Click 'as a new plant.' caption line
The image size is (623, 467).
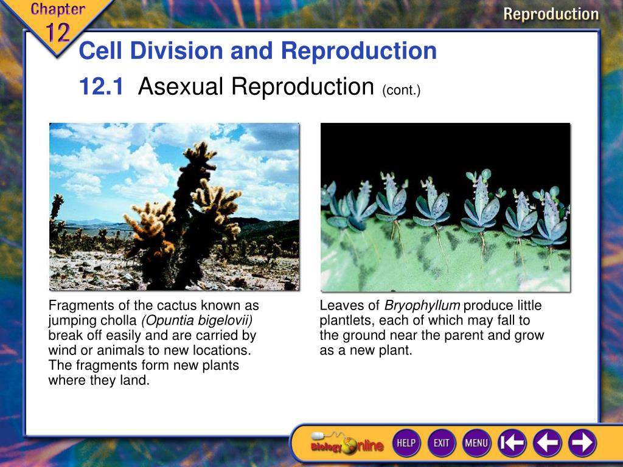tap(366, 350)
